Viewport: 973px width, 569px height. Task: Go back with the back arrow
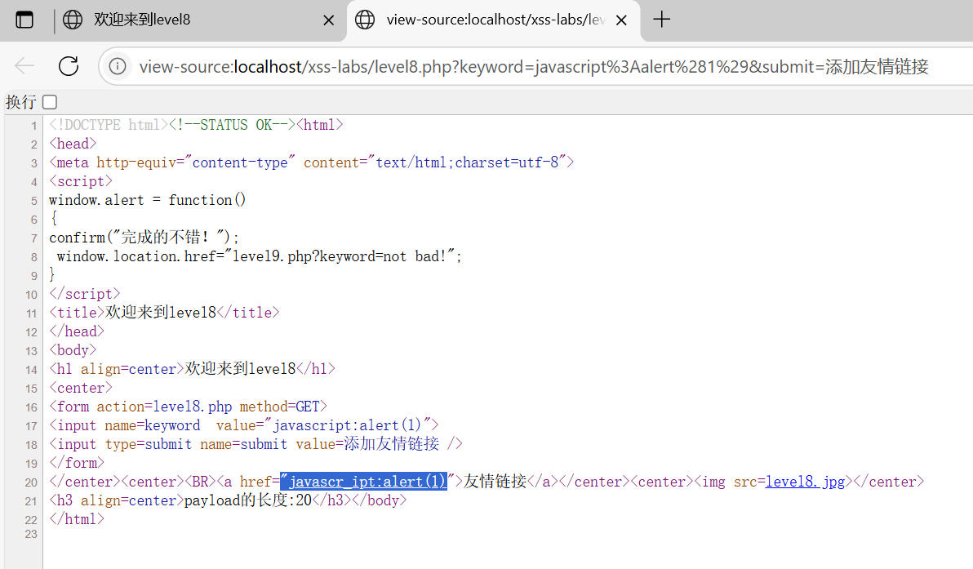click(x=24, y=66)
